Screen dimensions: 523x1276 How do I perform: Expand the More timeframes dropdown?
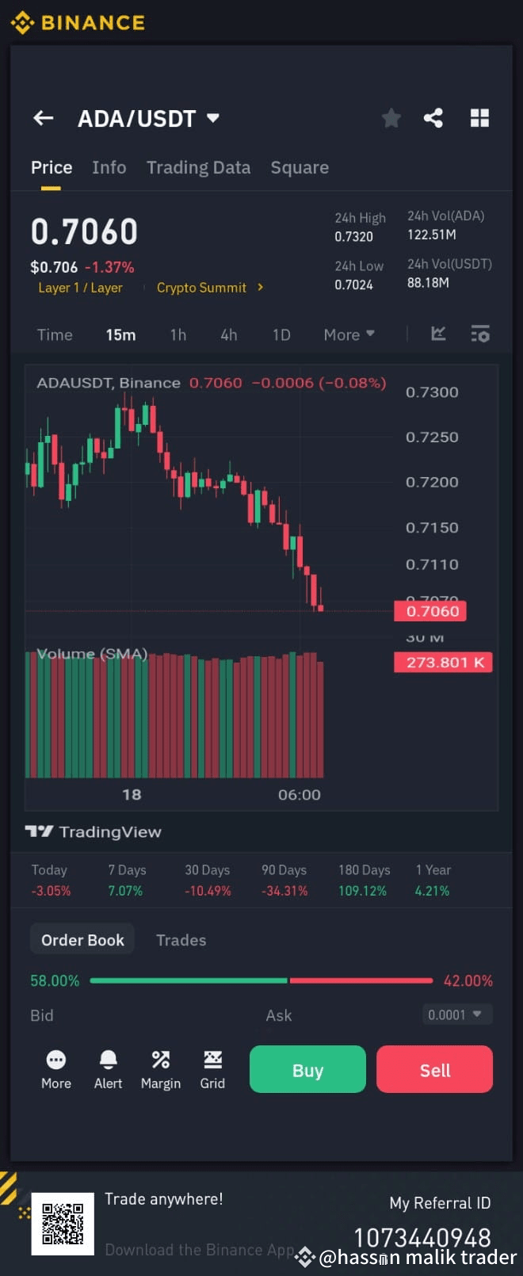(349, 334)
